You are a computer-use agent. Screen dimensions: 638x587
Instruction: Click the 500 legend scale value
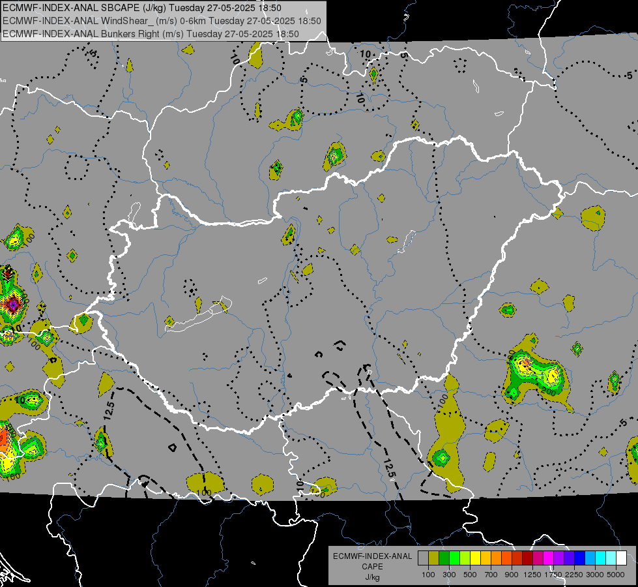pos(470,575)
